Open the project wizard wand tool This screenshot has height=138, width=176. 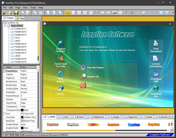4,13
